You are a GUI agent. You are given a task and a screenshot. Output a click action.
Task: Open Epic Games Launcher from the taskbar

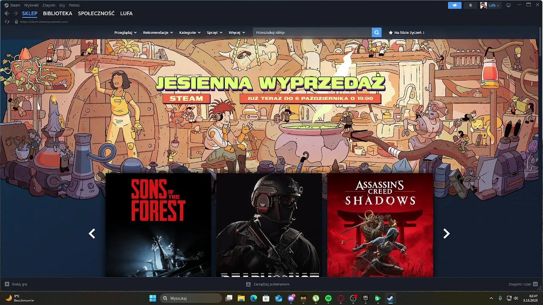pyautogui.click(x=365, y=298)
